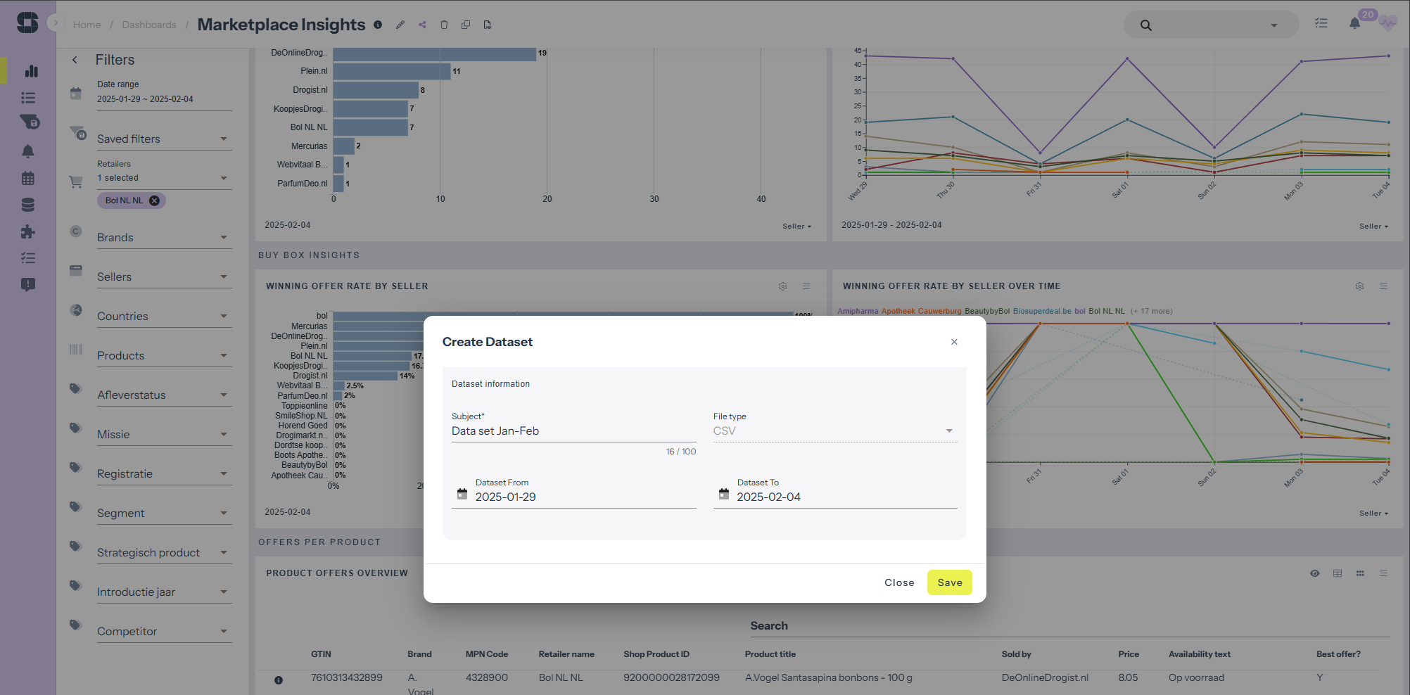Screen dimensions: 1410x695
Task: Remove the Bol NL NL retailer chip
Action: 154,200
